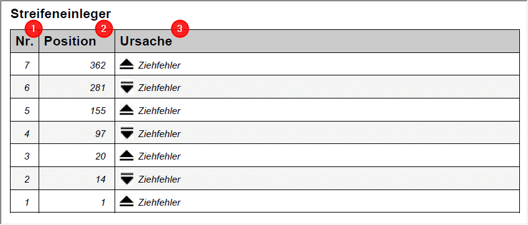Click position value 281
Screen dimensions: 528x225
coord(98,88)
